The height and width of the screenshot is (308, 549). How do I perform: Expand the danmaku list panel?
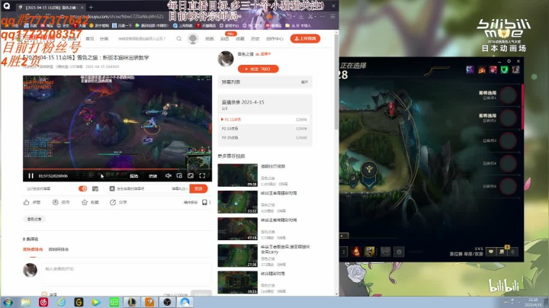click(304, 82)
